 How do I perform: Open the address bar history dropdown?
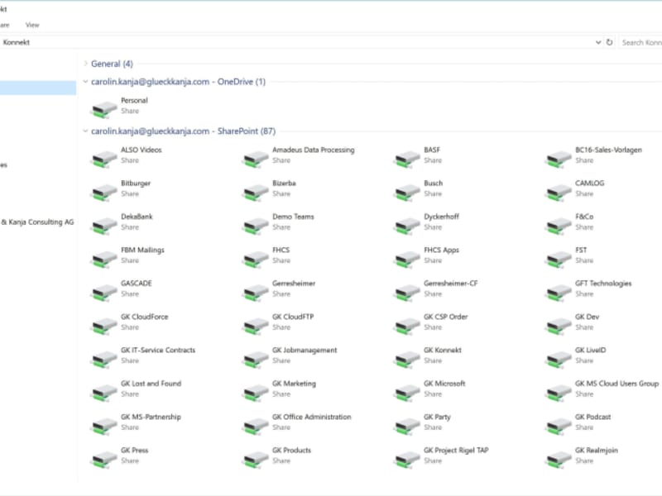597,42
